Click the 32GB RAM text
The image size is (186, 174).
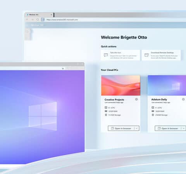[x=113, y=111]
